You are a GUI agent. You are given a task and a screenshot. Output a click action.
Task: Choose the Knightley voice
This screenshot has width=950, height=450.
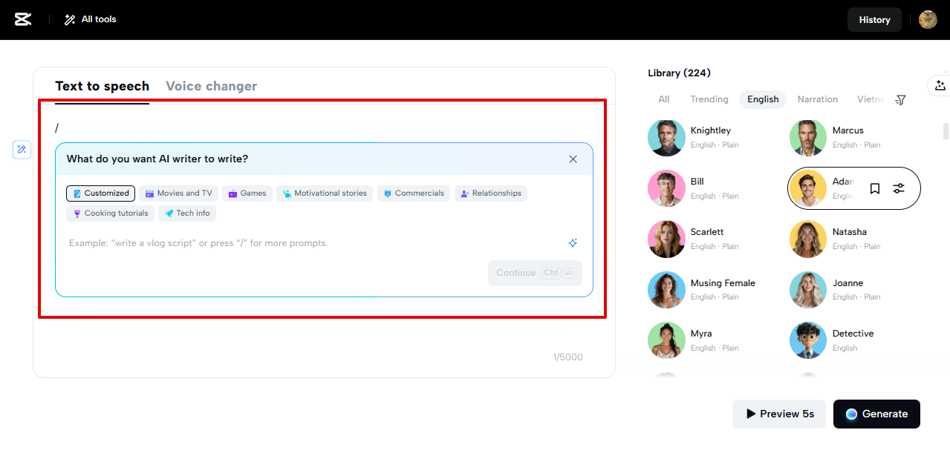click(x=711, y=138)
